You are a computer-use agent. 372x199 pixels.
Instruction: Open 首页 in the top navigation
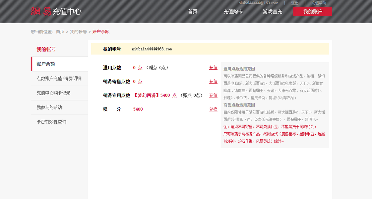point(193,12)
